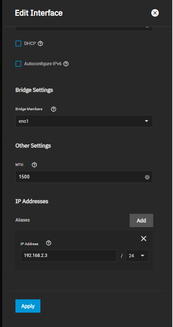Open the netmask 24 dropdown
Screen dimensions: 173x327
click(137, 256)
